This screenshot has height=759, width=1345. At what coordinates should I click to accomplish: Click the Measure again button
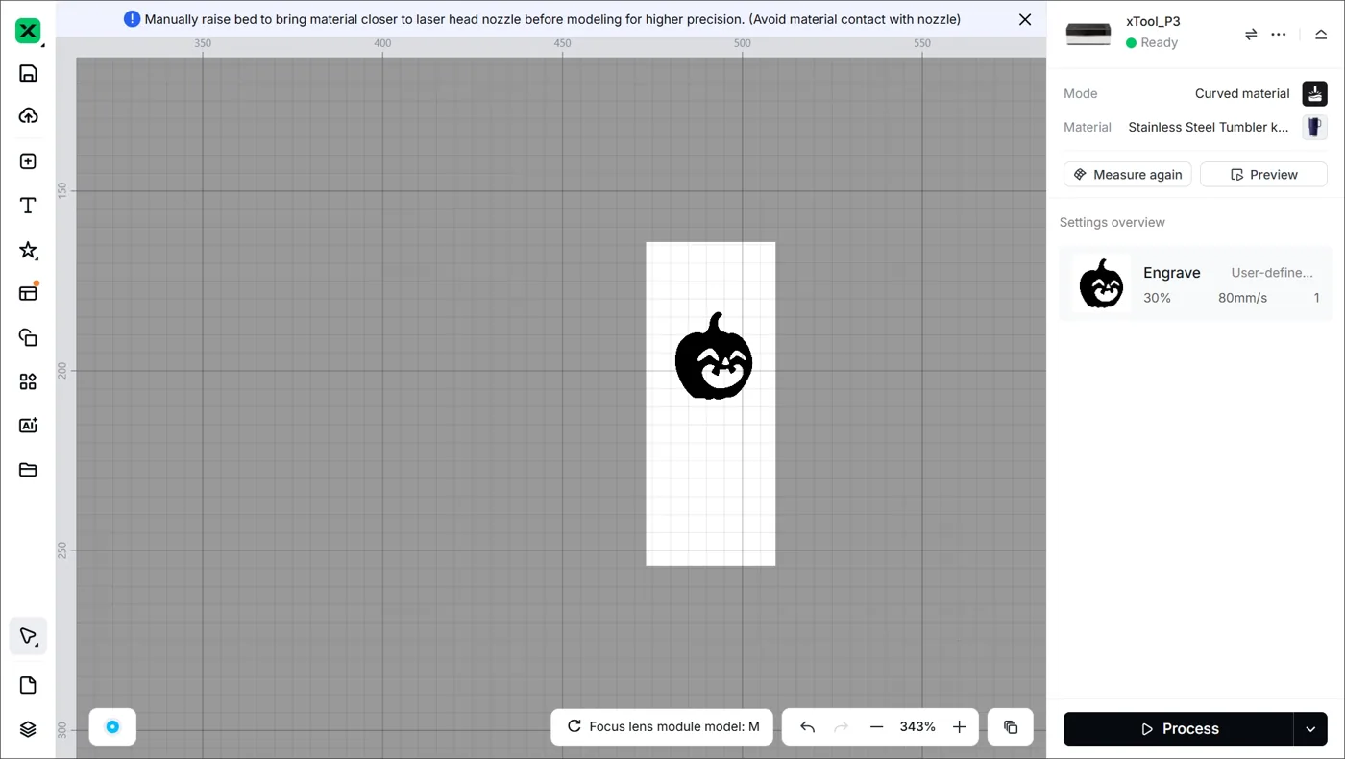click(x=1128, y=174)
